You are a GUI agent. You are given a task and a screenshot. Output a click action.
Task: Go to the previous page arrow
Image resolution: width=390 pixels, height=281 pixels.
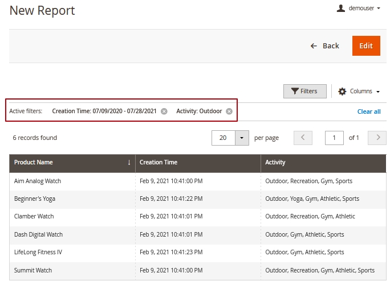(x=303, y=138)
